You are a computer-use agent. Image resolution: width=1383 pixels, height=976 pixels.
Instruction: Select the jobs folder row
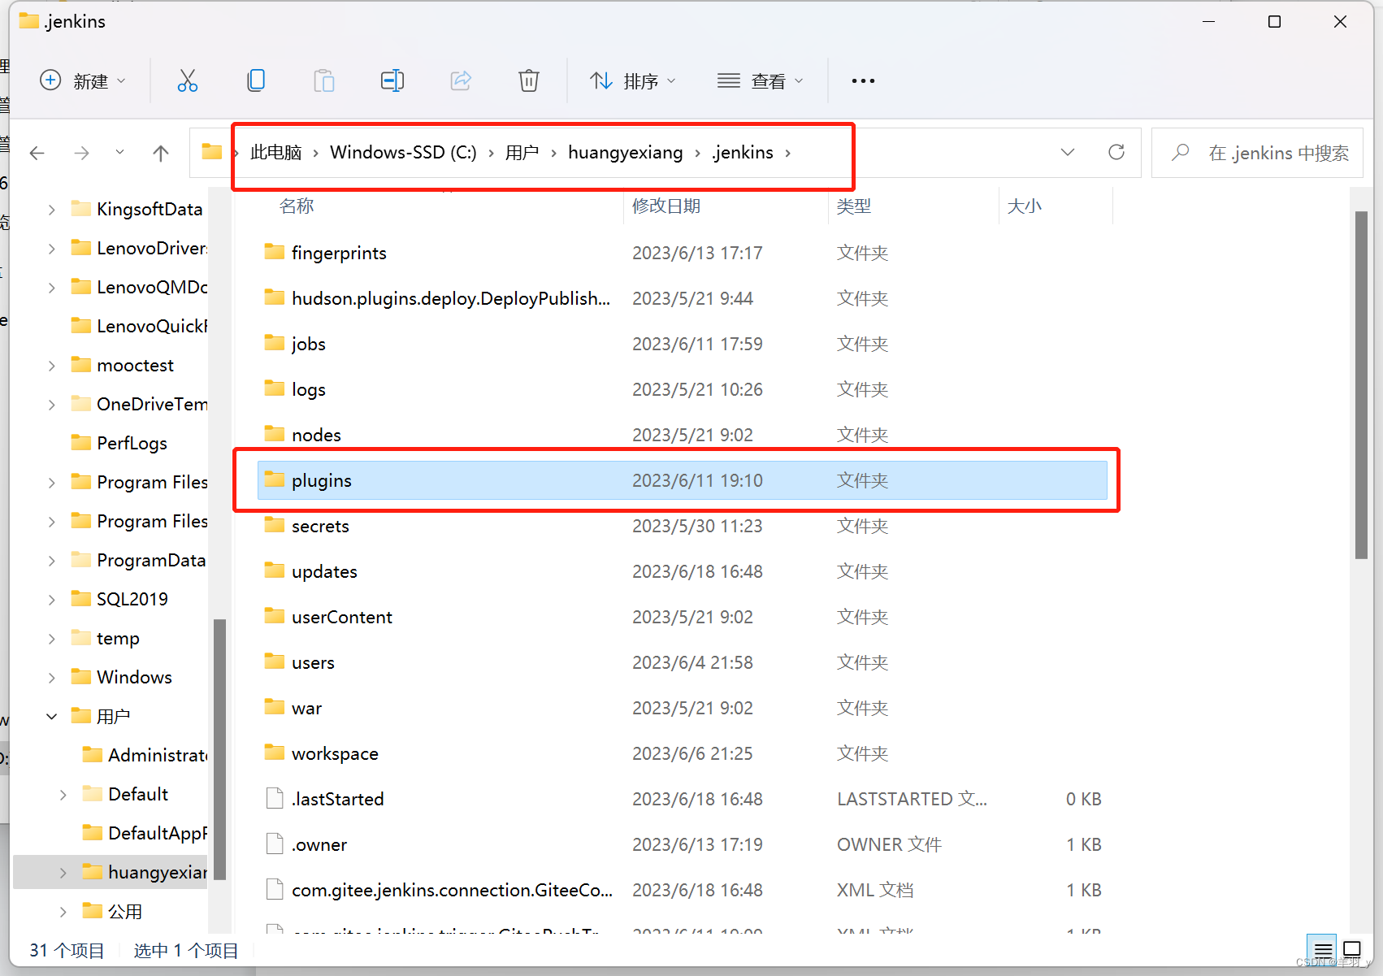(x=683, y=344)
